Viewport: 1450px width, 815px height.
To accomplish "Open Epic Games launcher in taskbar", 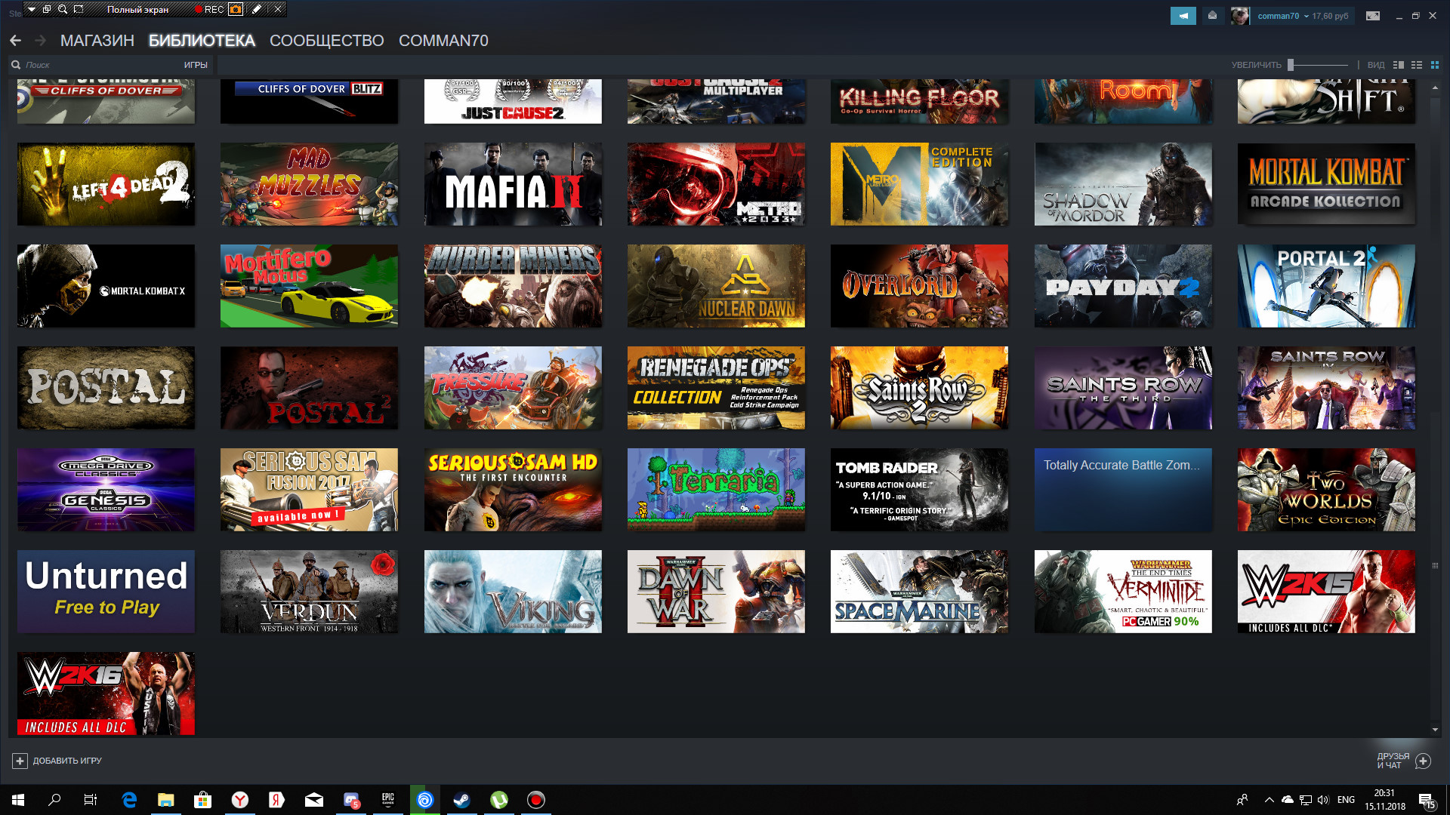I will (x=388, y=800).
